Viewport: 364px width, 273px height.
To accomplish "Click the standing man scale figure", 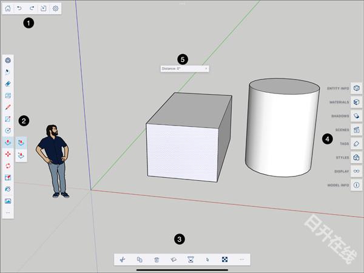I will [53, 161].
